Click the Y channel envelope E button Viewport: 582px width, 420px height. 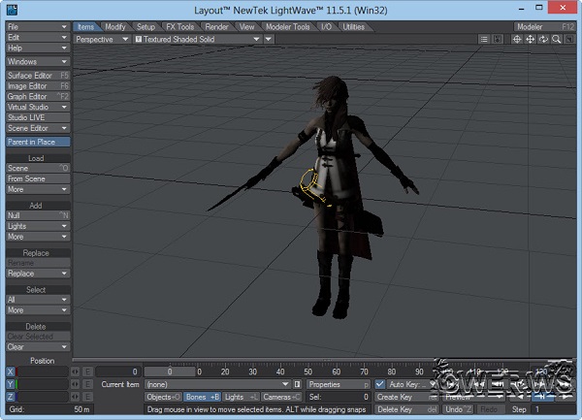[87, 384]
